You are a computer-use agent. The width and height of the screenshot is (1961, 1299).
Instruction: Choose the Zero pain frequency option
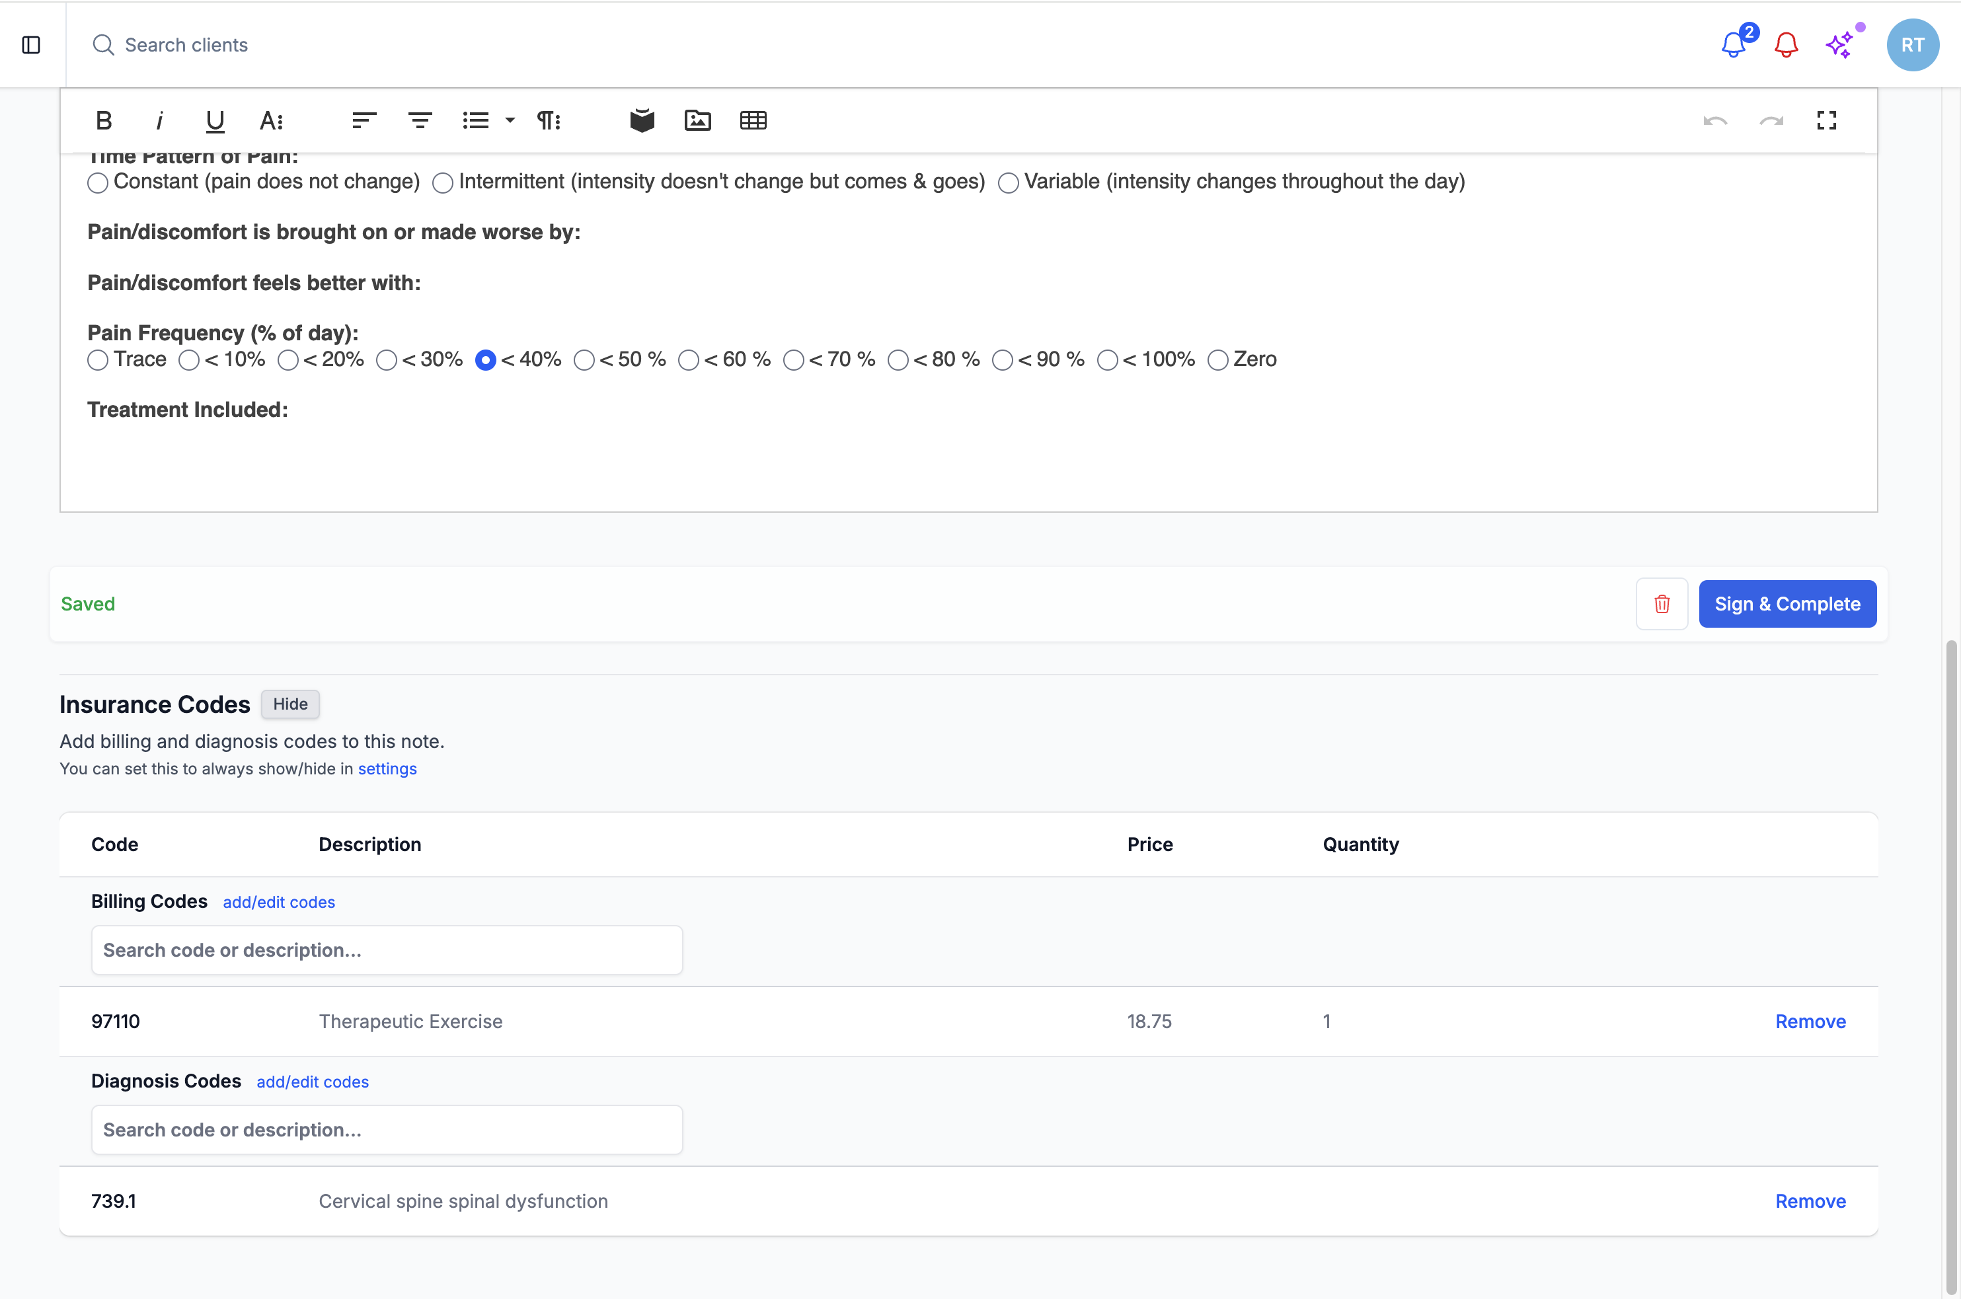[x=1217, y=360]
